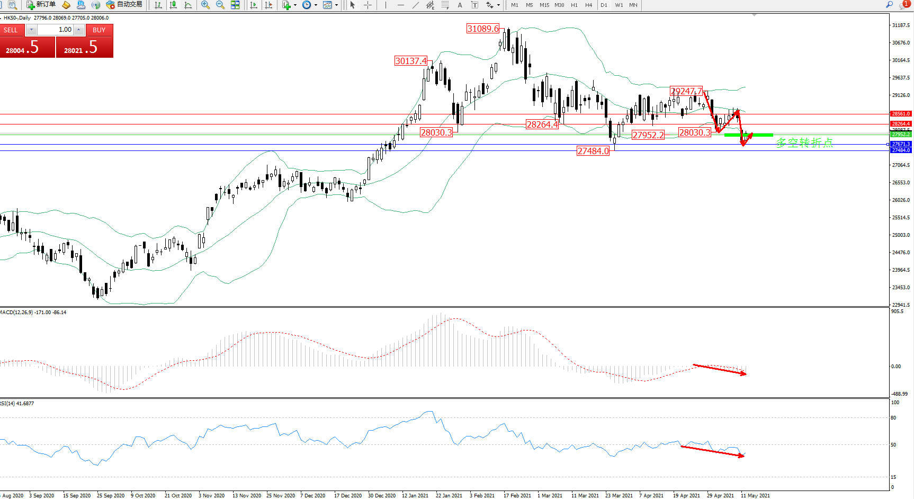The width and height of the screenshot is (914, 499).
Task: Switch to W1 timeframe
Action: (619, 5)
